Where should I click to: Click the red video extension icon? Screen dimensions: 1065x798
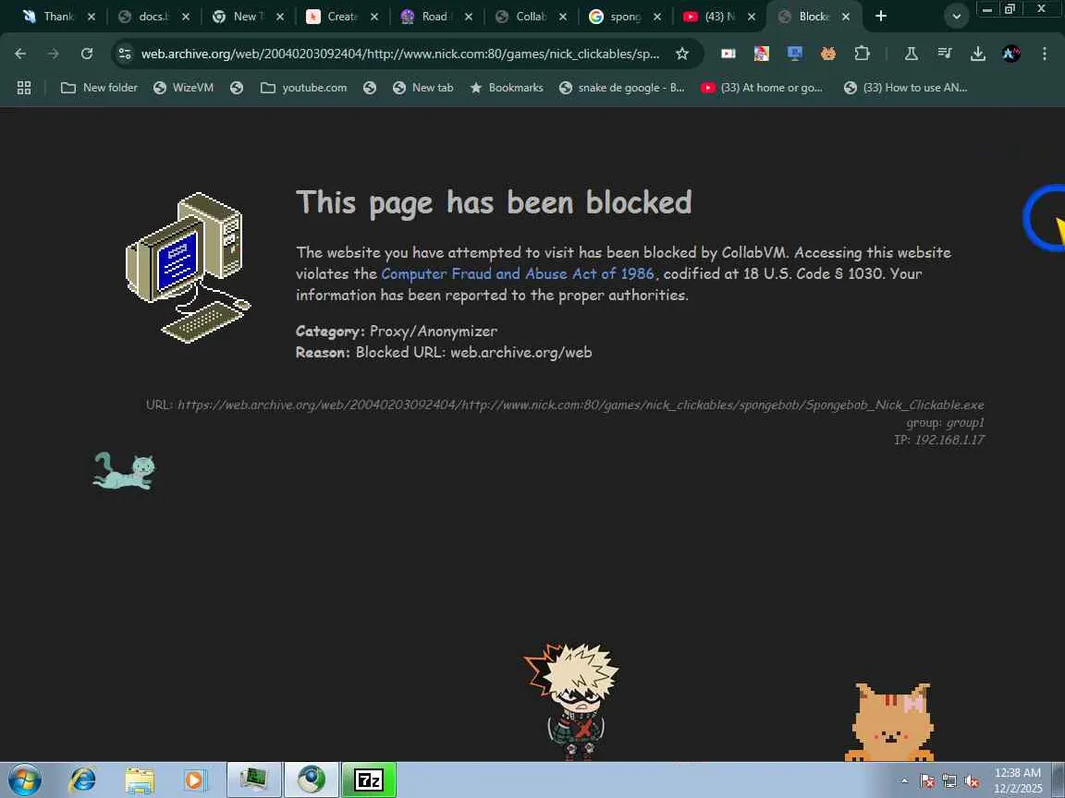[728, 54]
